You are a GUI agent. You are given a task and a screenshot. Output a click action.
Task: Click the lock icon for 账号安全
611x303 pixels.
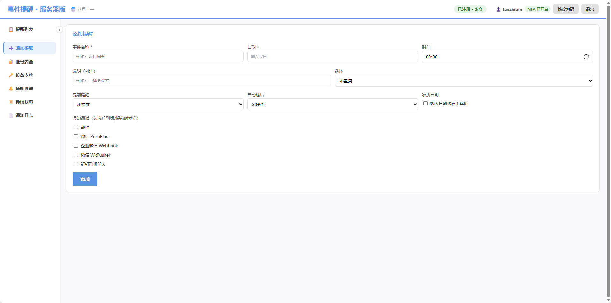coord(11,62)
